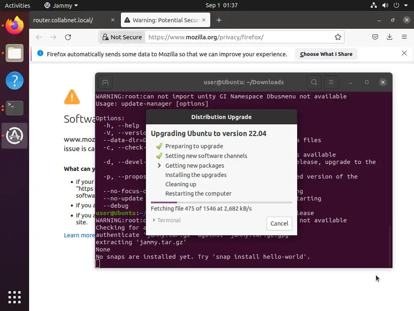This screenshot has height=311, width=414.
Task: Expand the system menu arrow
Action: point(406,5)
